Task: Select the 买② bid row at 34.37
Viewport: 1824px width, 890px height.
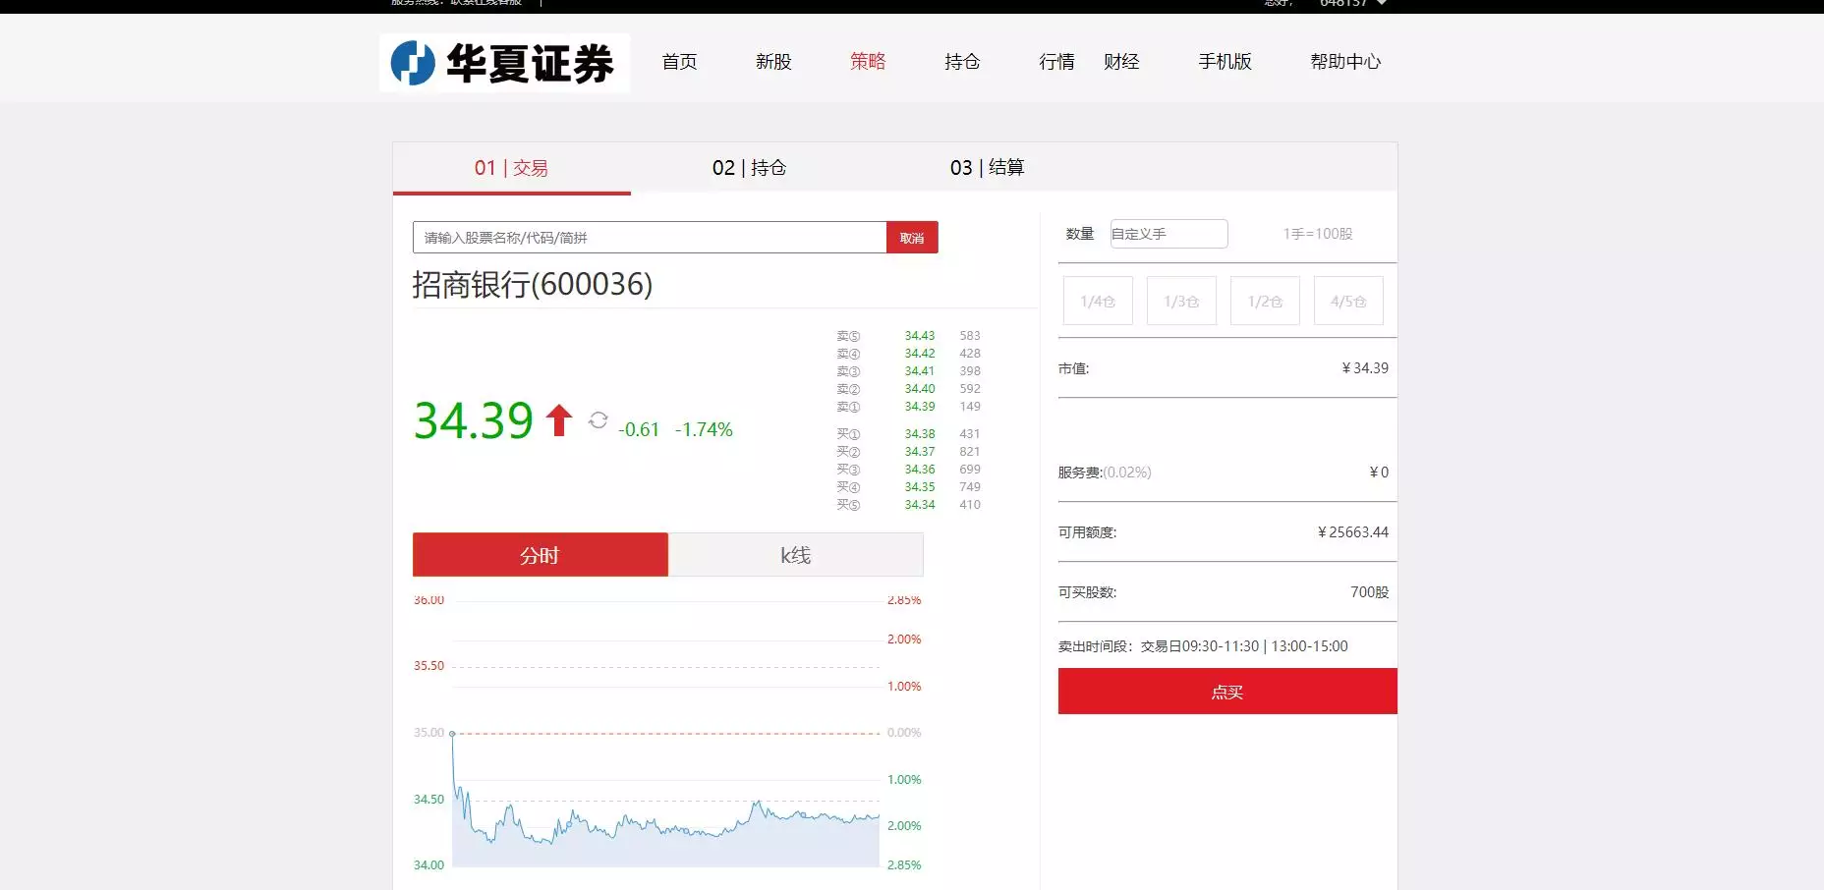Action: click(x=909, y=452)
